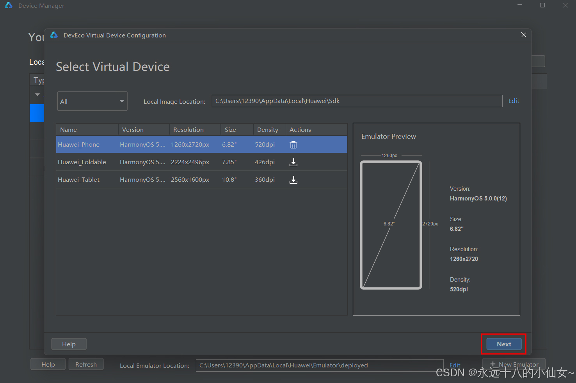Edit the Local Image Location

point(514,101)
